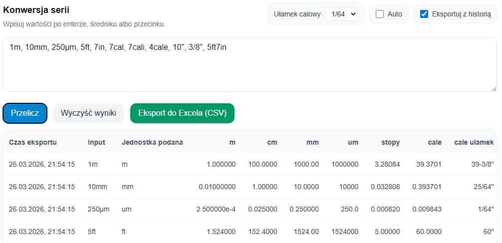Select the Jednostka podana column header
This screenshot has height=243, width=502.
click(152, 143)
